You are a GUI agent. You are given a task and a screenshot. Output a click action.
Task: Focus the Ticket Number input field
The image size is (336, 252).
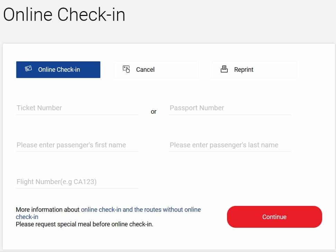tap(78, 108)
